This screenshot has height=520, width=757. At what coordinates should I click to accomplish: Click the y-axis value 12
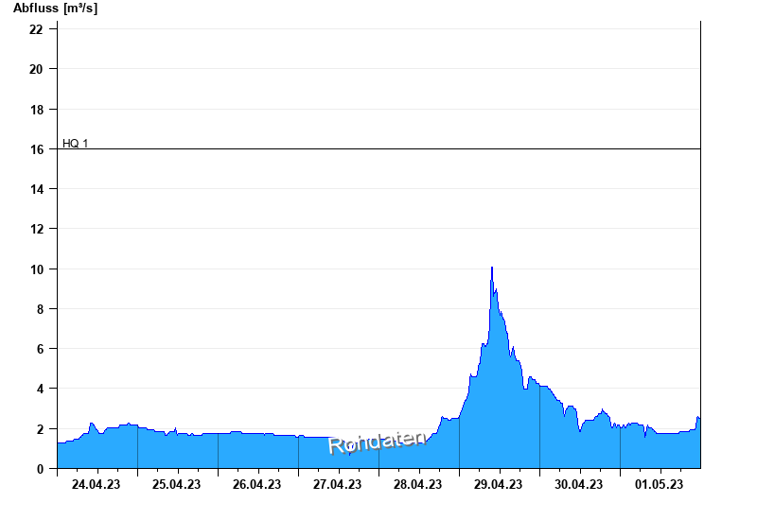[36, 229]
